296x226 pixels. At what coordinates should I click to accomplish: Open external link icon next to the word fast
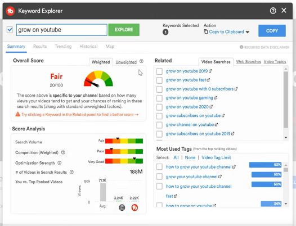(x=176, y=196)
